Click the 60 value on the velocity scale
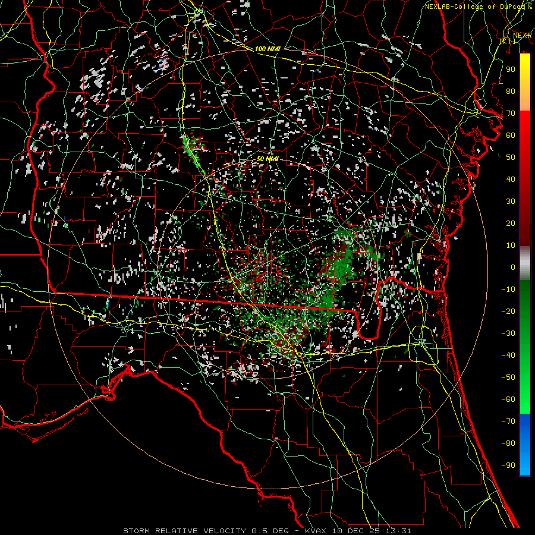This screenshot has height=535, width=535. tap(511, 135)
